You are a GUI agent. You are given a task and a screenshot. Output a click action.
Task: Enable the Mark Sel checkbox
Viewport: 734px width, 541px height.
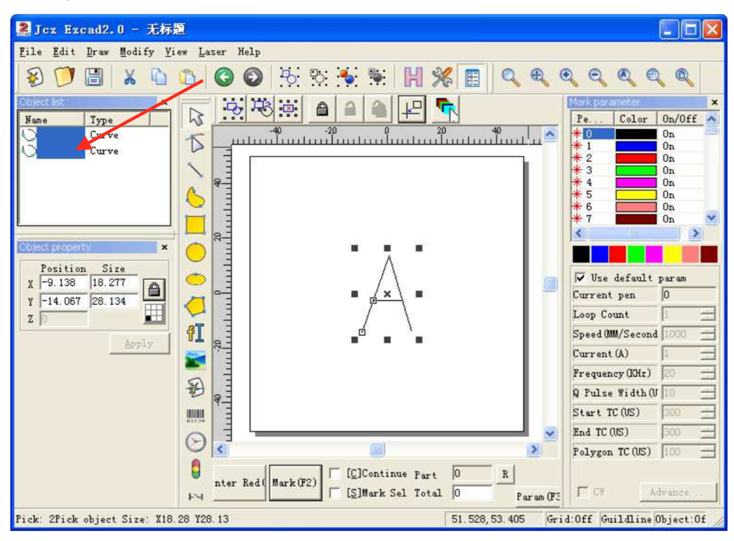(335, 493)
